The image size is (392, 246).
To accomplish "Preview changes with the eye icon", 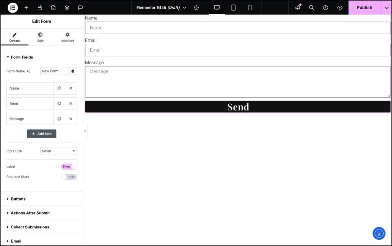I will pyautogui.click(x=340, y=8).
